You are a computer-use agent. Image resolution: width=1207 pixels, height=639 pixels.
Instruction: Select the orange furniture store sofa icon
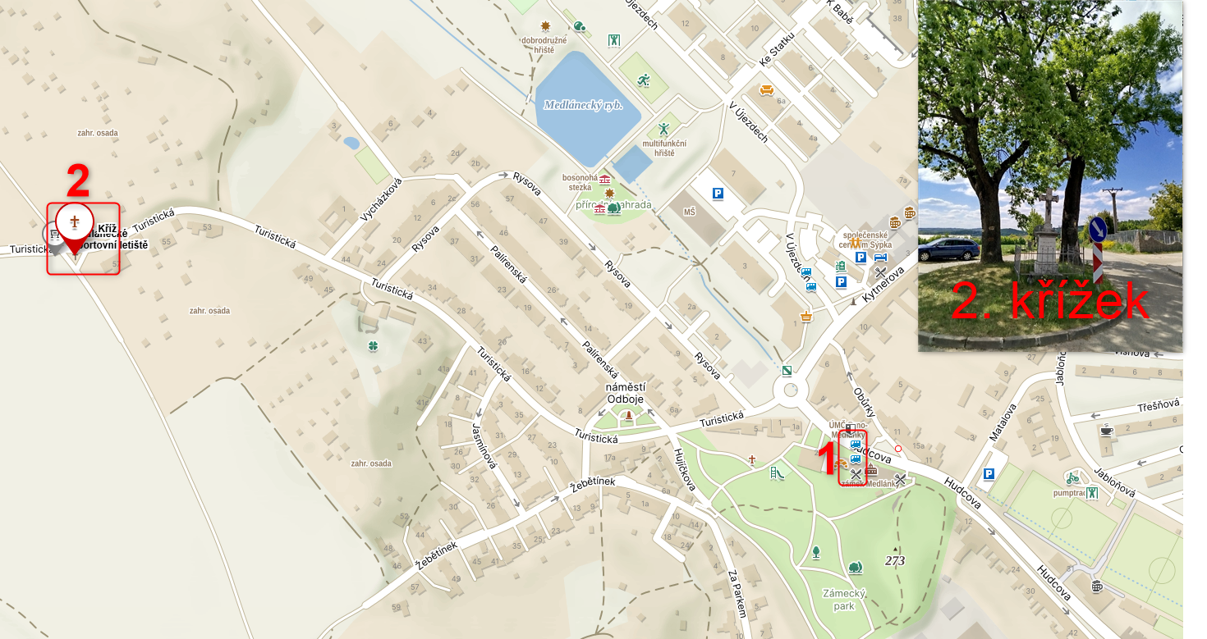coord(767,90)
